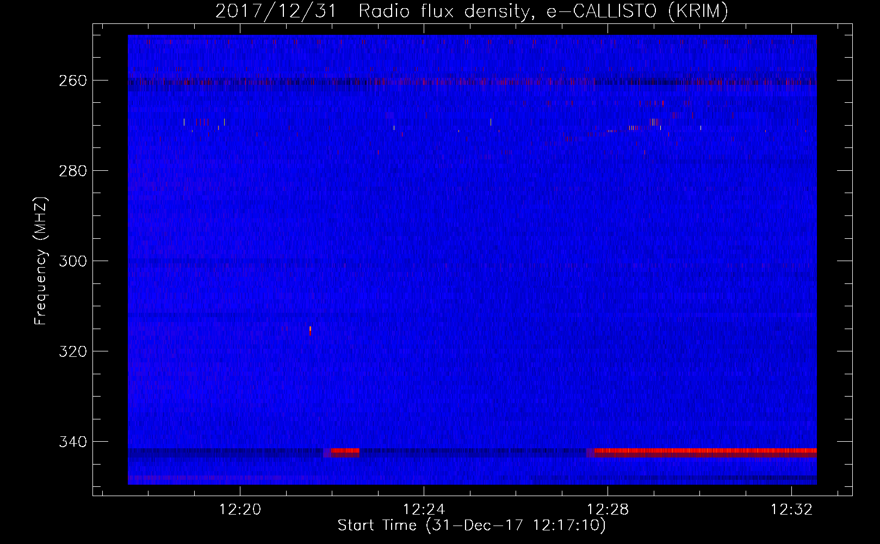Click the small orange spike near 315 MHz
Image resolution: width=880 pixels, height=544 pixels.
(310, 330)
